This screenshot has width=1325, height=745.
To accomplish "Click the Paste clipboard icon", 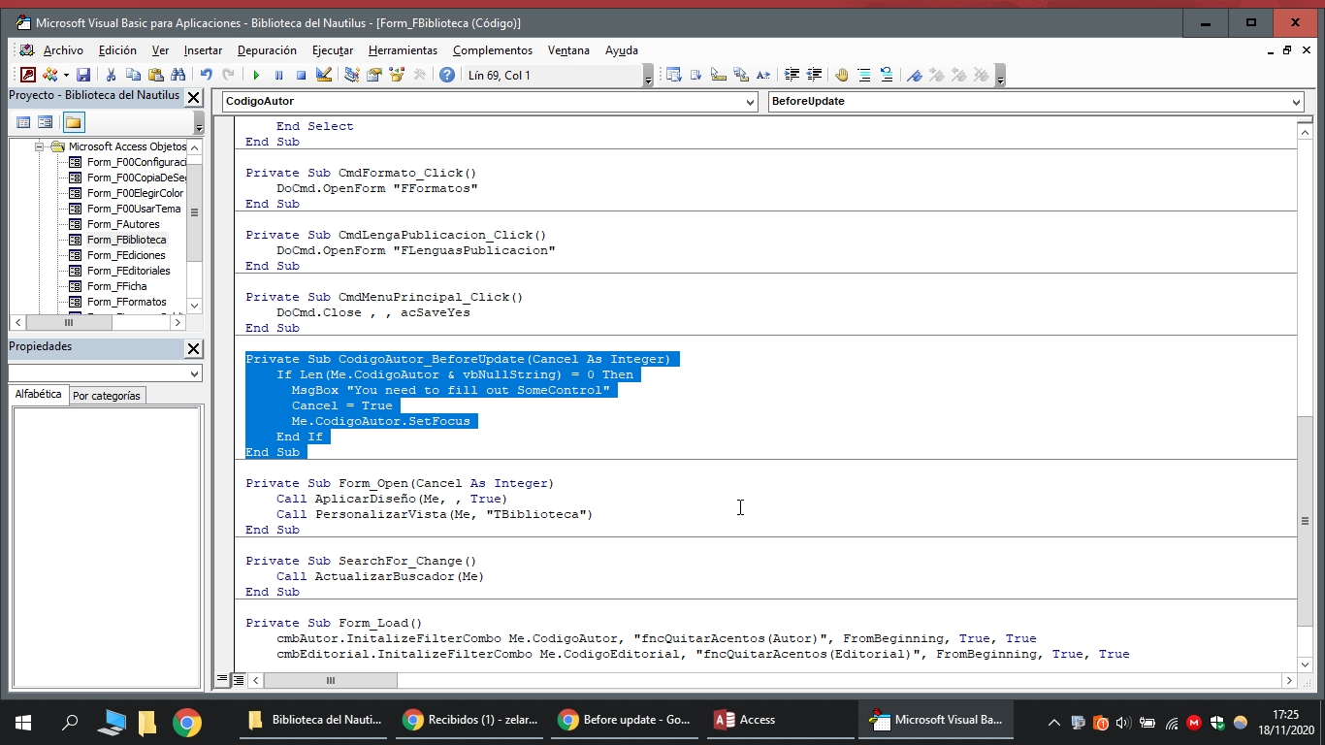I will point(155,75).
